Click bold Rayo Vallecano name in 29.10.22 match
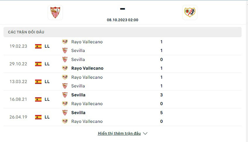This screenshot has width=248, height=142. click(87, 68)
